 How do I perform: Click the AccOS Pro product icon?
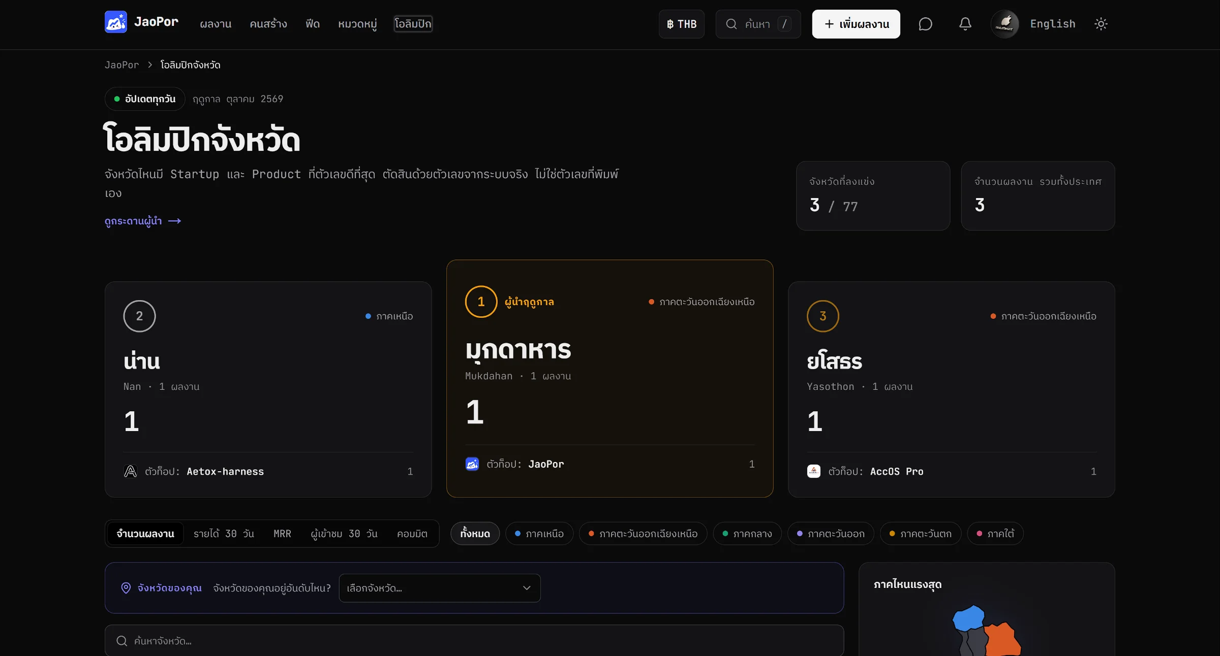pos(814,471)
